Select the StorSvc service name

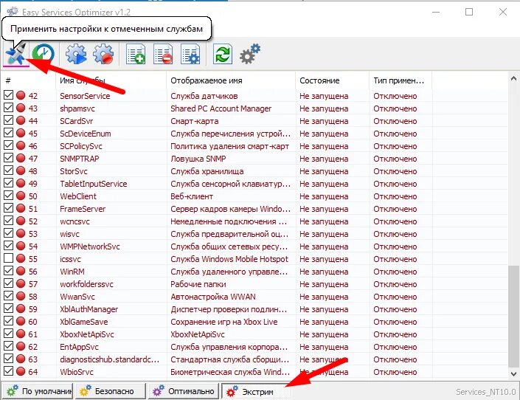click(x=74, y=171)
